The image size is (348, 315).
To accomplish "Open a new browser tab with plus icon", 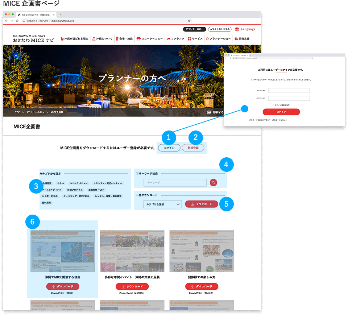I will [x=60, y=15].
